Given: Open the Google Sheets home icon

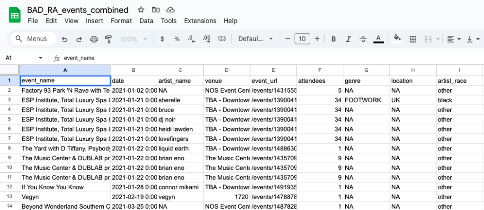Looking at the screenshot, I should [15, 15].
